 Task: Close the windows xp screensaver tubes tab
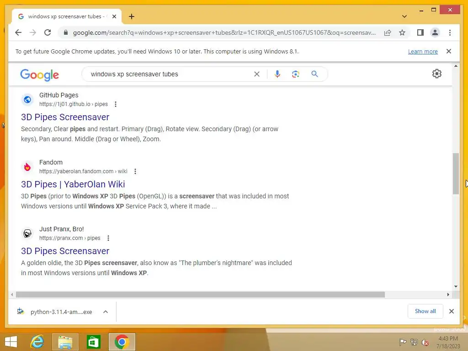click(114, 16)
